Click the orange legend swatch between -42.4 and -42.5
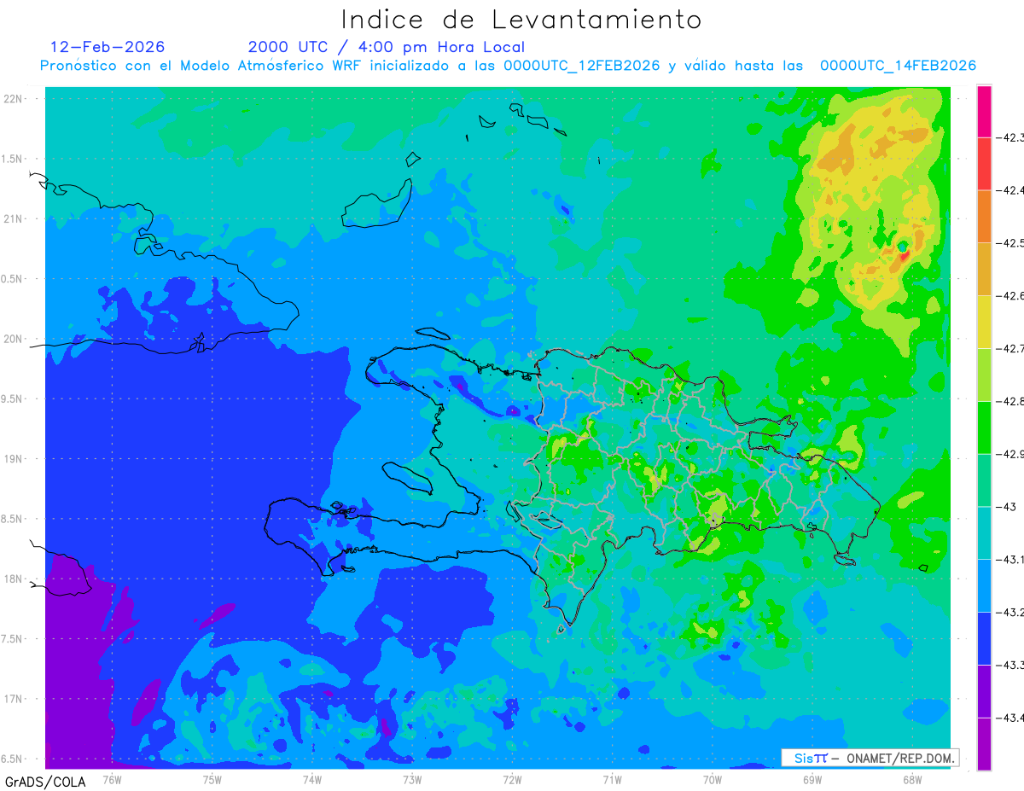 point(984,217)
